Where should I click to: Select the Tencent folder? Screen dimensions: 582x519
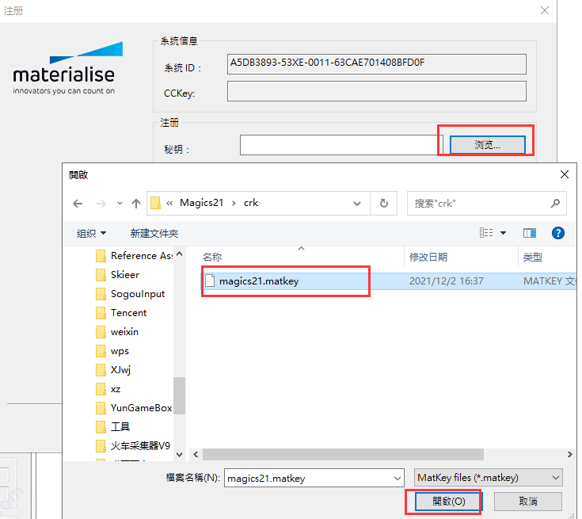[121, 313]
